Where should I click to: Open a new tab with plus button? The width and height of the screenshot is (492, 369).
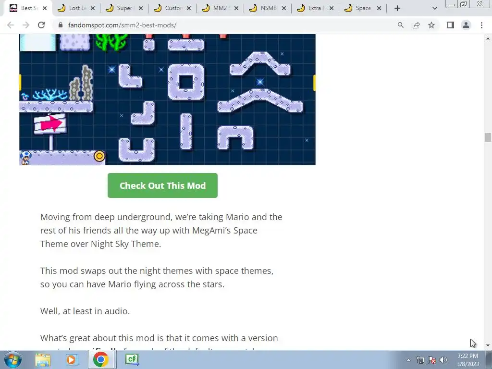pos(397,8)
